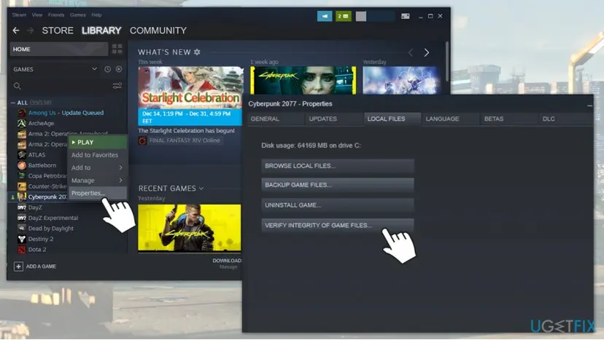Click the HOME button in library sidebar
Screen dimensions: 604x340
[59, 50]
